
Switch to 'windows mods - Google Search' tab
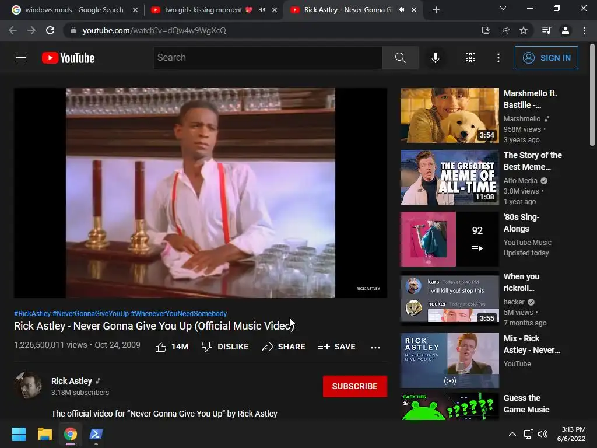coord(74,10)
